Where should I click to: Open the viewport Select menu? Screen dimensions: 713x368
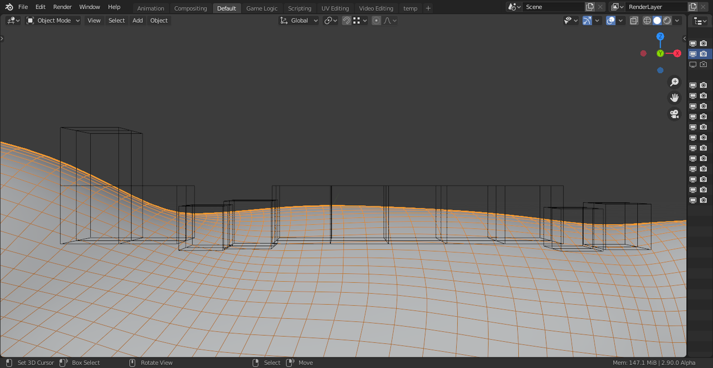(x=116, y=21)
